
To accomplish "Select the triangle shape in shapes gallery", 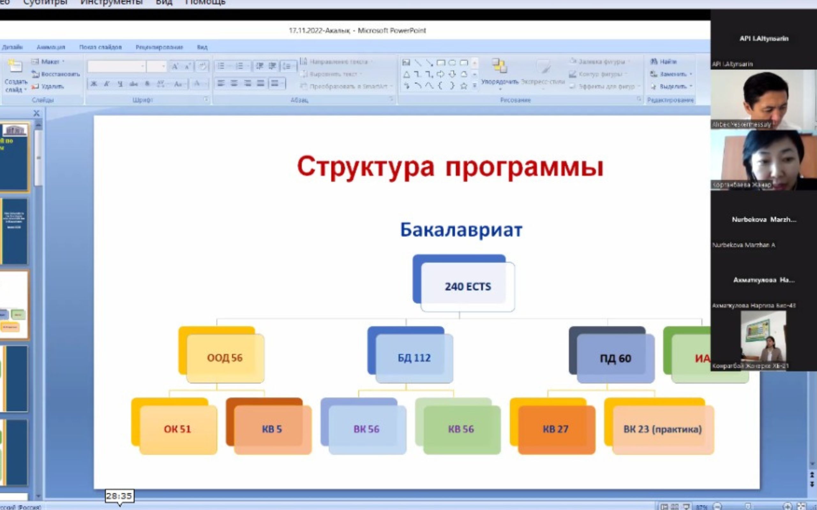I will tap(407, 75).
